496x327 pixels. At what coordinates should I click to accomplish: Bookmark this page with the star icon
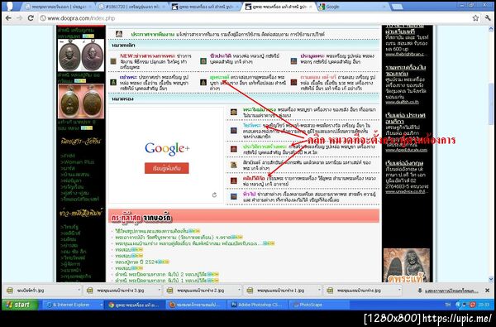point(475,18)
